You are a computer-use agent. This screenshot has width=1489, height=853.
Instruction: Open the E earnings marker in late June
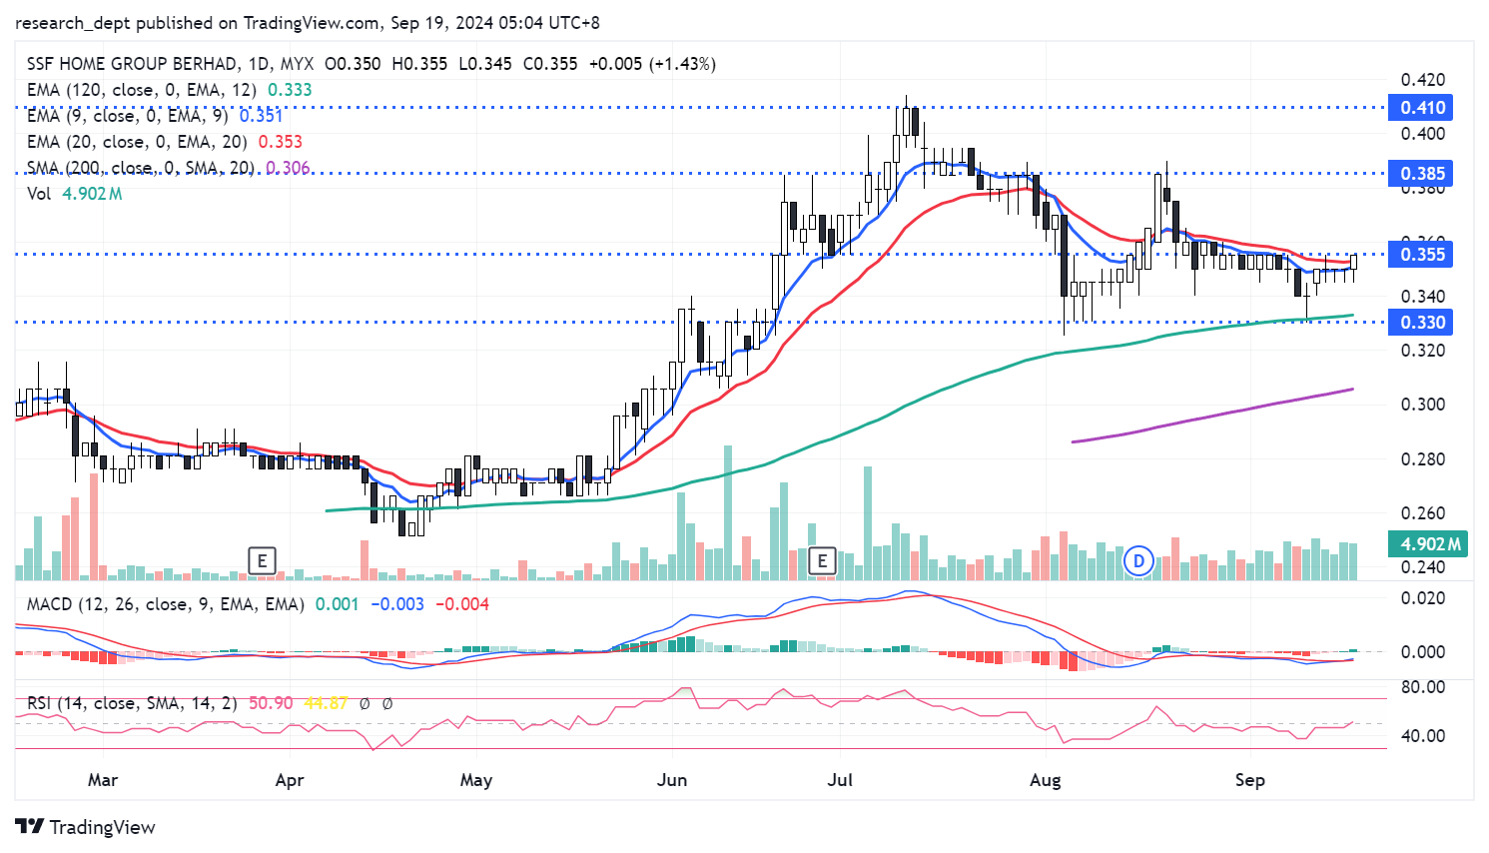tap(822, 560)
